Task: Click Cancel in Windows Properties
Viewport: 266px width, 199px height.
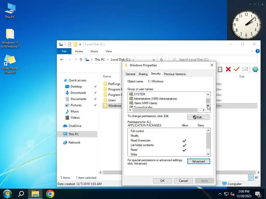Action: click(183, 181)
